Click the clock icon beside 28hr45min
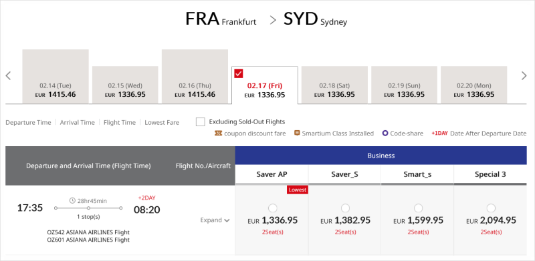This screenshot has height=261, width=535. 72,201
